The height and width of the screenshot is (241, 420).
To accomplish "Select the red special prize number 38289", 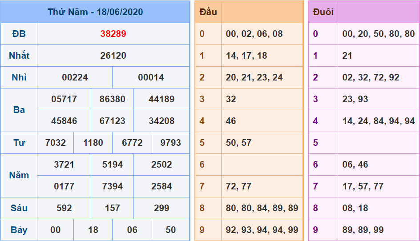I will [x=113, y=34].
